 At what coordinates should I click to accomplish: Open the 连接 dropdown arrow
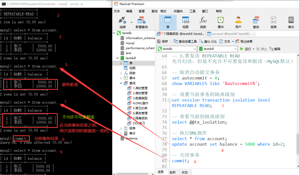click(131, 22)
